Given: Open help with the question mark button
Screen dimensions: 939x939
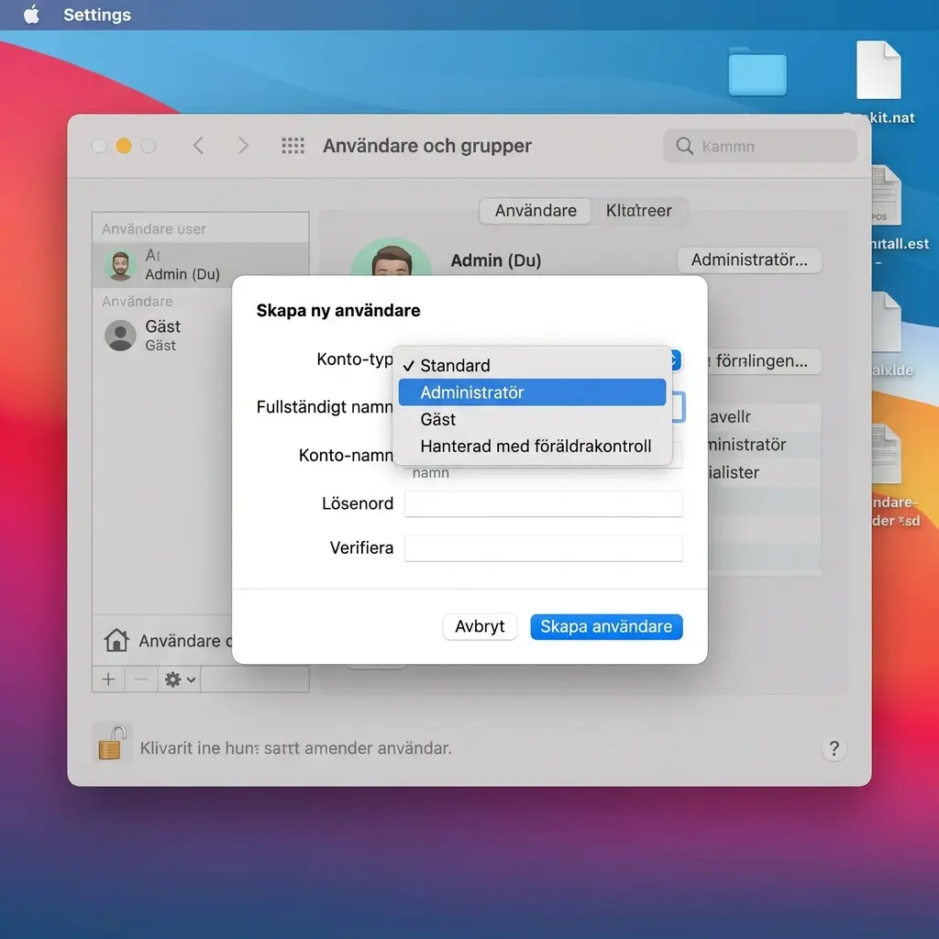Looking at the screenshot, I should [x=834, y=748].
